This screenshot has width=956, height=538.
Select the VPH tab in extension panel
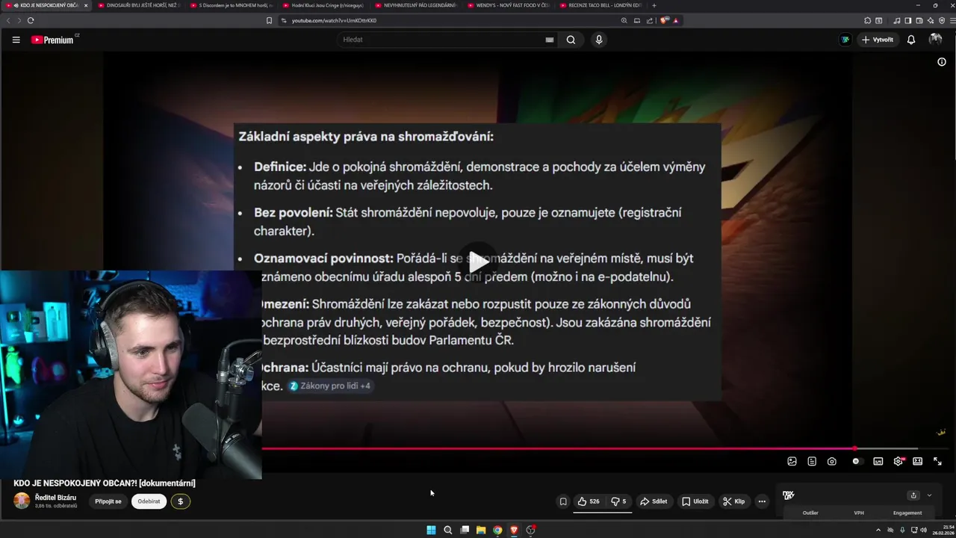point(859,513)
